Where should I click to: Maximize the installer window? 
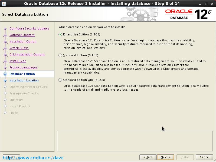tap(206, 4)
